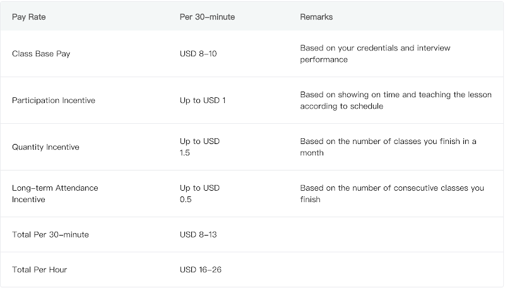Click the classes finished in a month remark
505x288 pixels.
[388, 147]
